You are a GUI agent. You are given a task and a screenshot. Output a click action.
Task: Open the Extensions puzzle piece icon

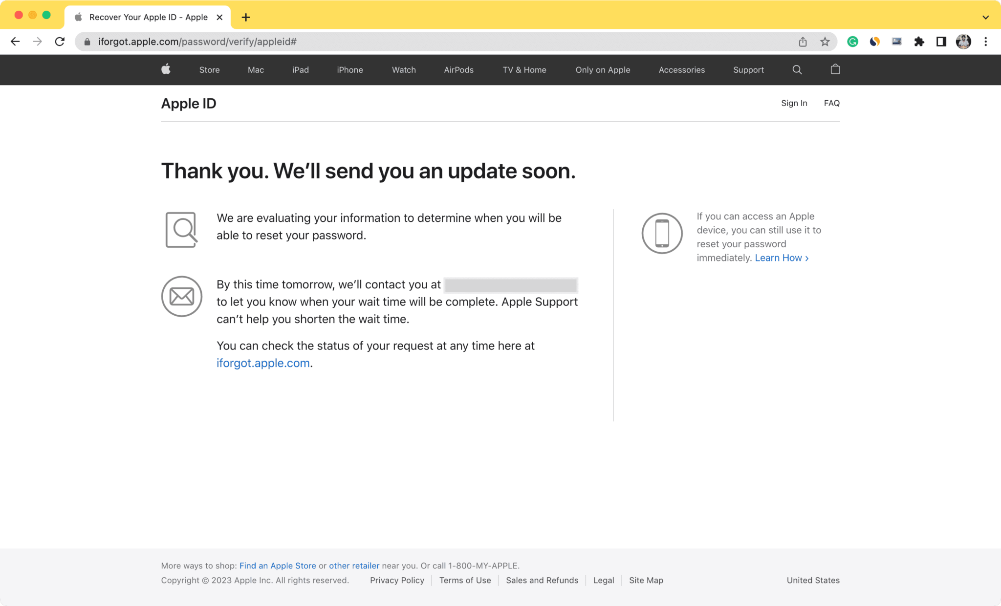coord(919,42)
